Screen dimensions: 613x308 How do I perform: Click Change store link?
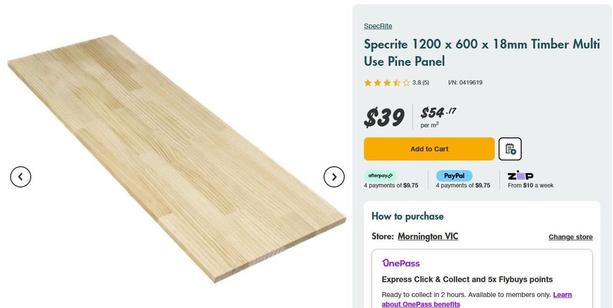(571, 237)
